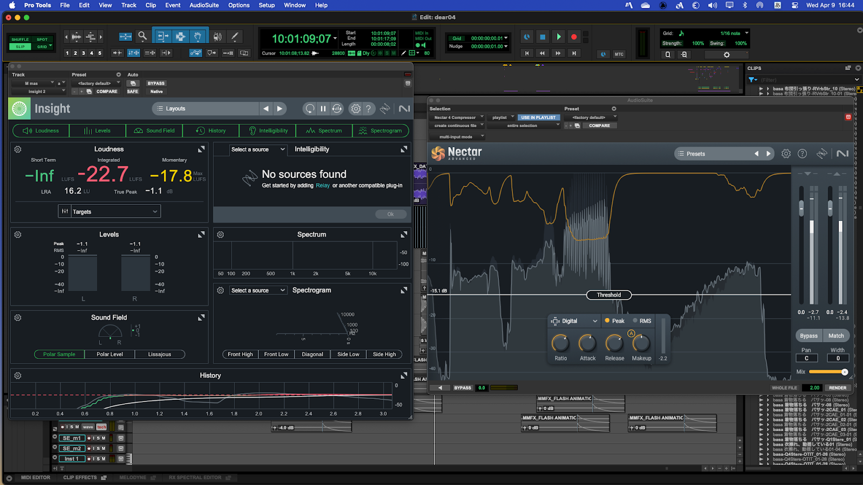This screenshot has width=863, height=485.
Task: Open Levels panel settings gear
Action: [x=18, y=235]
